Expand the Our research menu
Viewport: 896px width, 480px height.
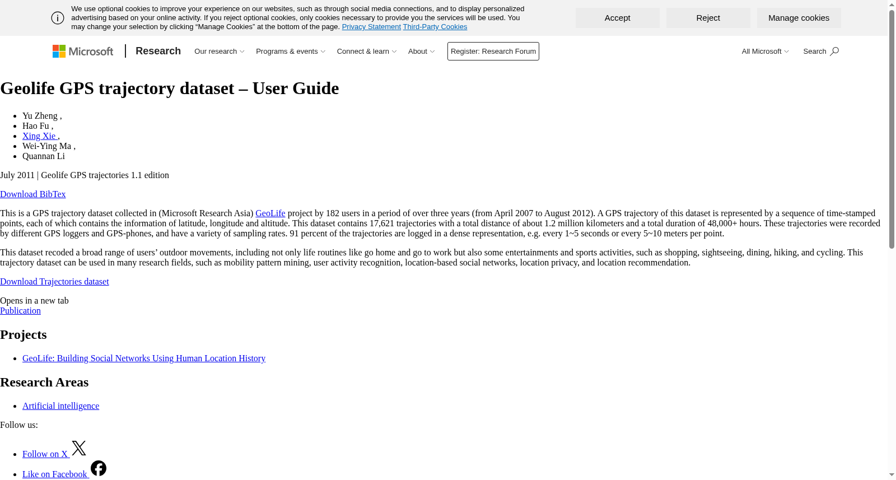pos(220,51)
